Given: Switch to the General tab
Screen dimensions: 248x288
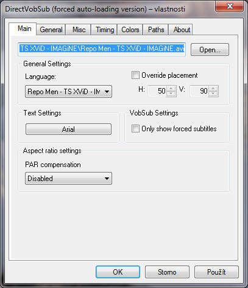Looking at the screenshot, I should tap(51, 30).
